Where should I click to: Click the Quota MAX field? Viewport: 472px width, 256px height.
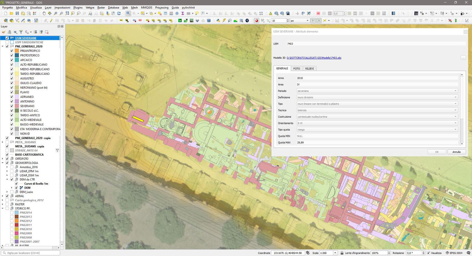click(x=377, y=142)
